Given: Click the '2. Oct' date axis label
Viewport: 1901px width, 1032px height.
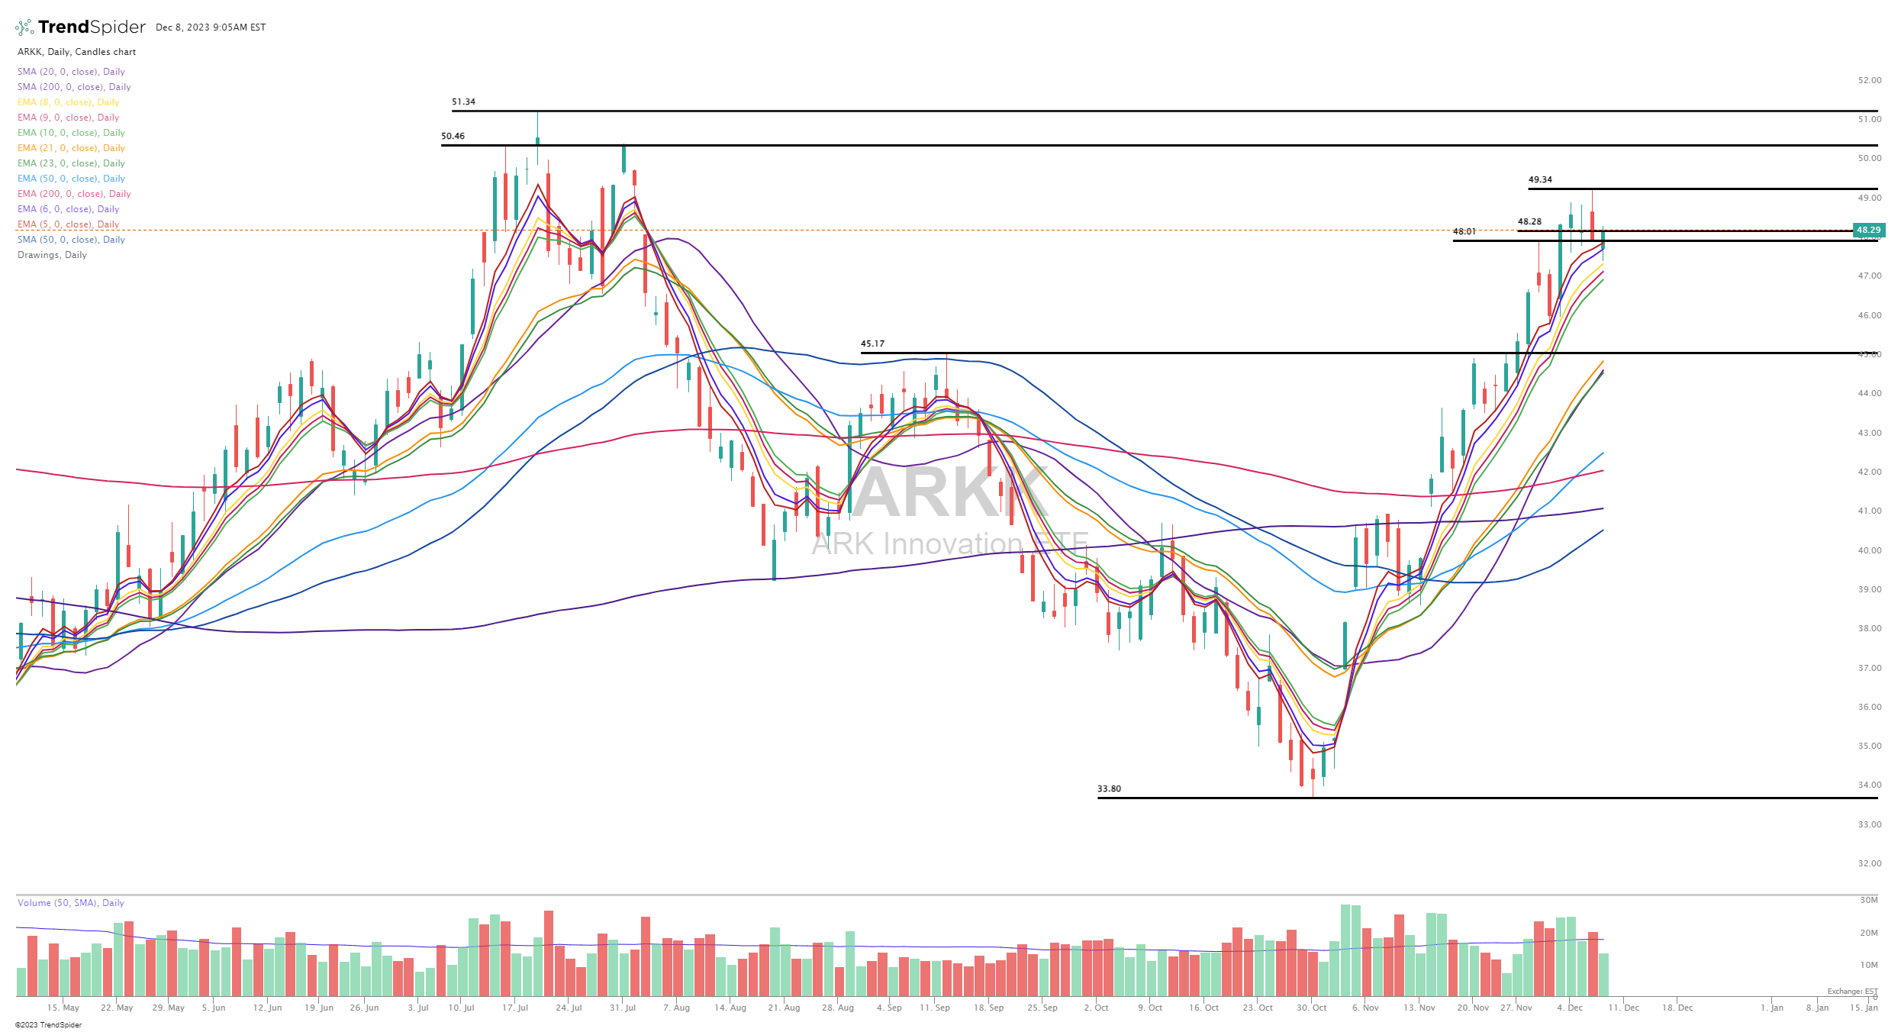Looking at the screenshot, I should [1096, 1008].
